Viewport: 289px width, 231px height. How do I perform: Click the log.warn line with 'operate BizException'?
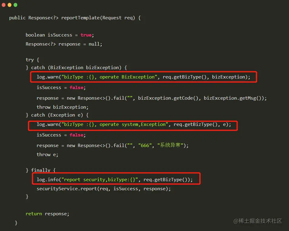pyautogui.click(x=143, y=77)
